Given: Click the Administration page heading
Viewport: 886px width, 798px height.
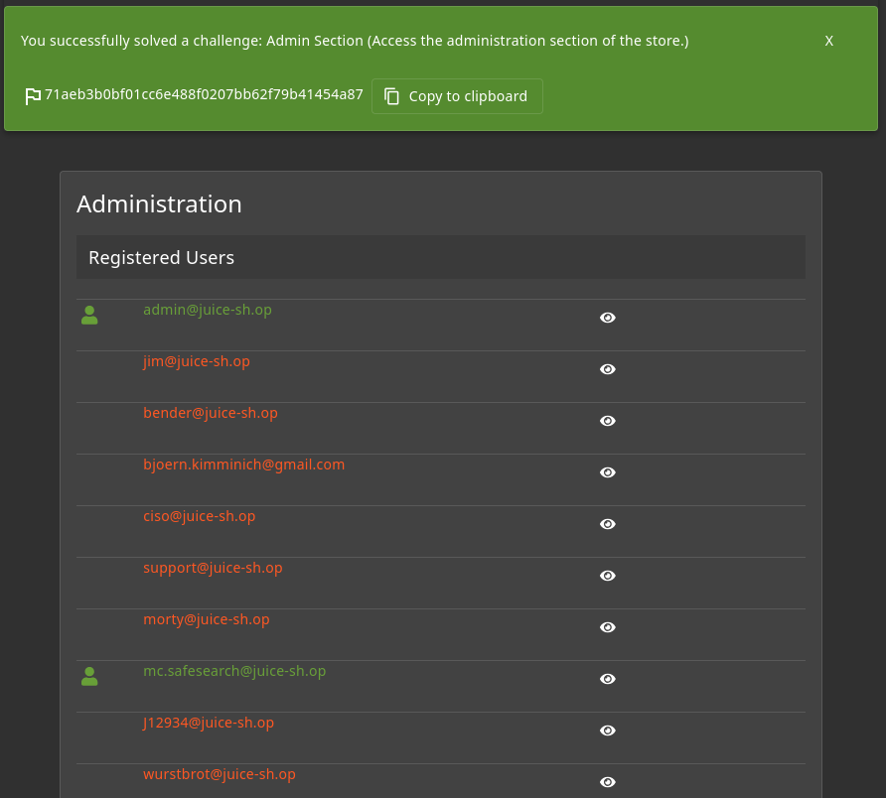Looking at the screenshot, I should click(x=159, y=203).
